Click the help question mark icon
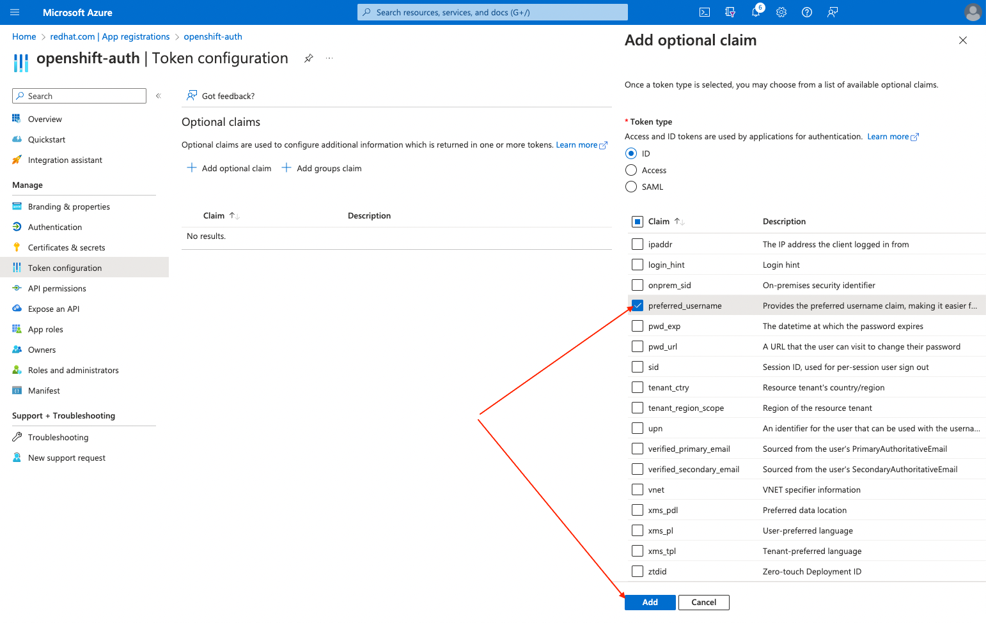Screen dimensions: 986x623 tap(807, 12)
